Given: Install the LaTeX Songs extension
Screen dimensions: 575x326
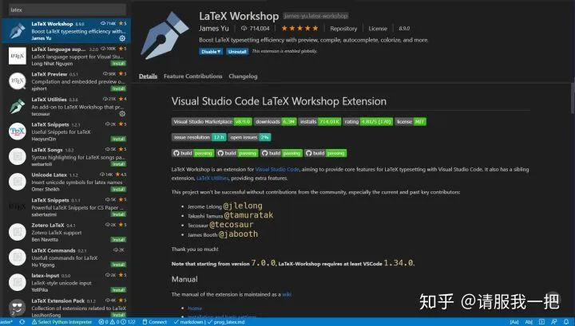Looking at the screenshot, I should coord(118,164).
